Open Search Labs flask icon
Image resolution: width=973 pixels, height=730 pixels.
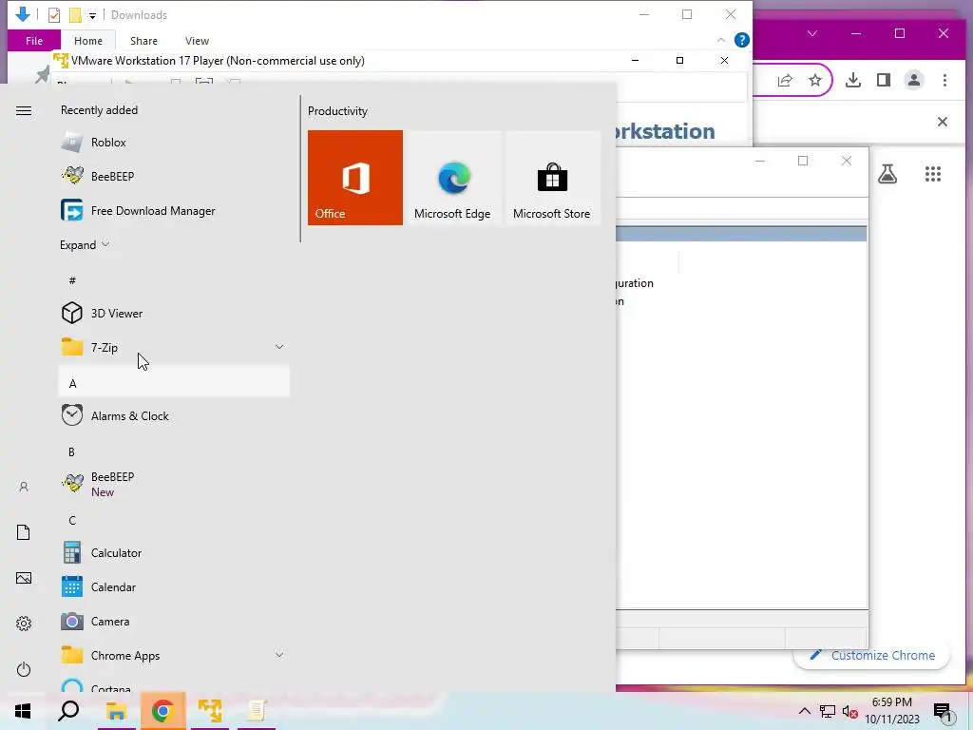coord(887,174)
